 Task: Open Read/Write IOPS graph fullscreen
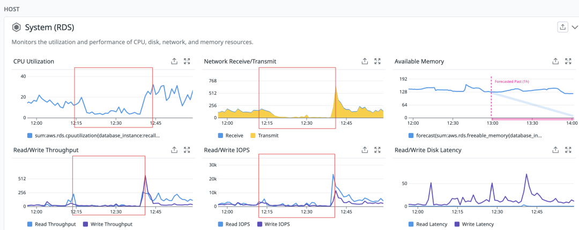[x=377, y=150]
